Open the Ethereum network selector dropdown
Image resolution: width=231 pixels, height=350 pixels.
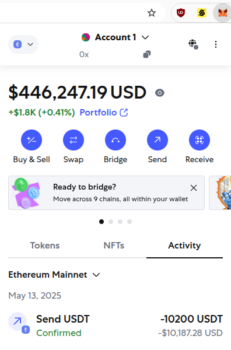(23, 44)
